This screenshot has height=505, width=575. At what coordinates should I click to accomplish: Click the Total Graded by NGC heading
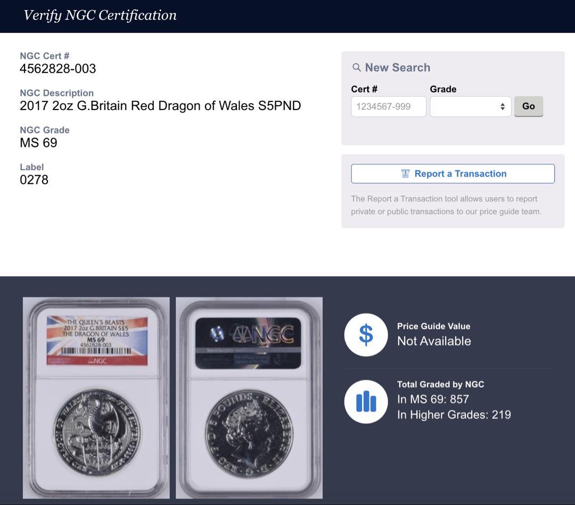click(440, 384)
